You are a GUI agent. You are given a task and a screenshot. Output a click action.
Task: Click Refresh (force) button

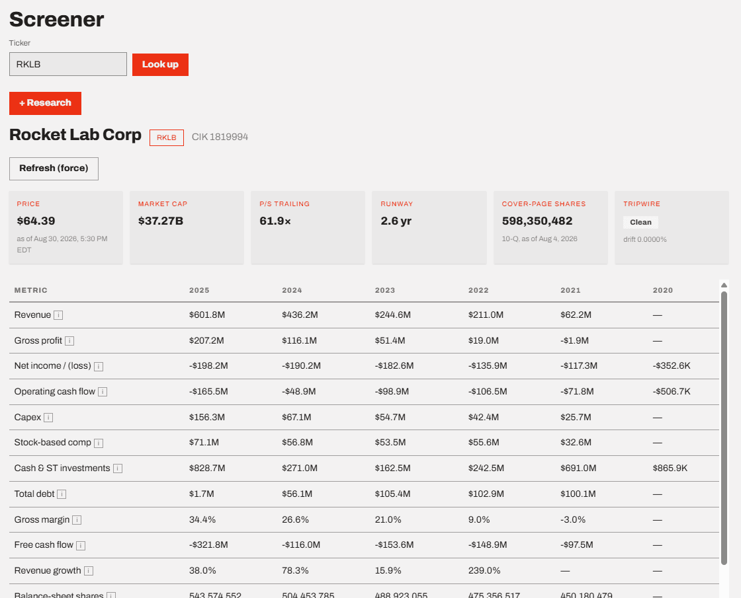[x=54, y=168]
